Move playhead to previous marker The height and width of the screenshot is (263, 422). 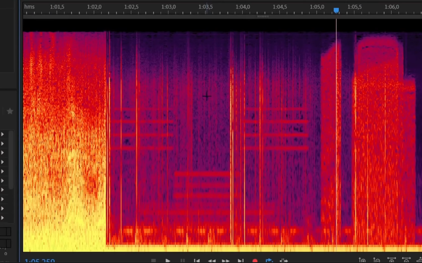(197, 261)
